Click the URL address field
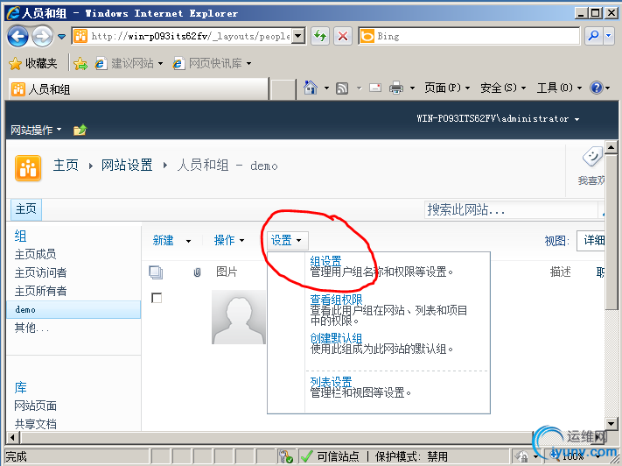The width and height of the screenshot is (622, 466). pyautogui.click(x=183, y=36)
